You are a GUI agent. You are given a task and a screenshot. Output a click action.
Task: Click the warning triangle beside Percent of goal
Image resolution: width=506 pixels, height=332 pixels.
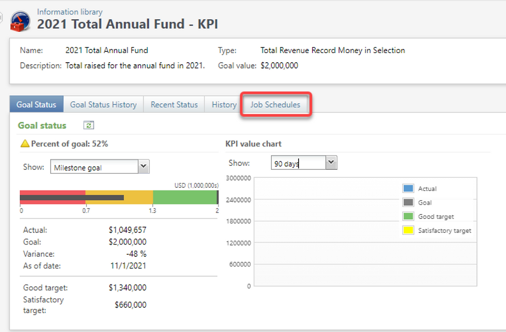pyautogui.click(x=25, y=144)
